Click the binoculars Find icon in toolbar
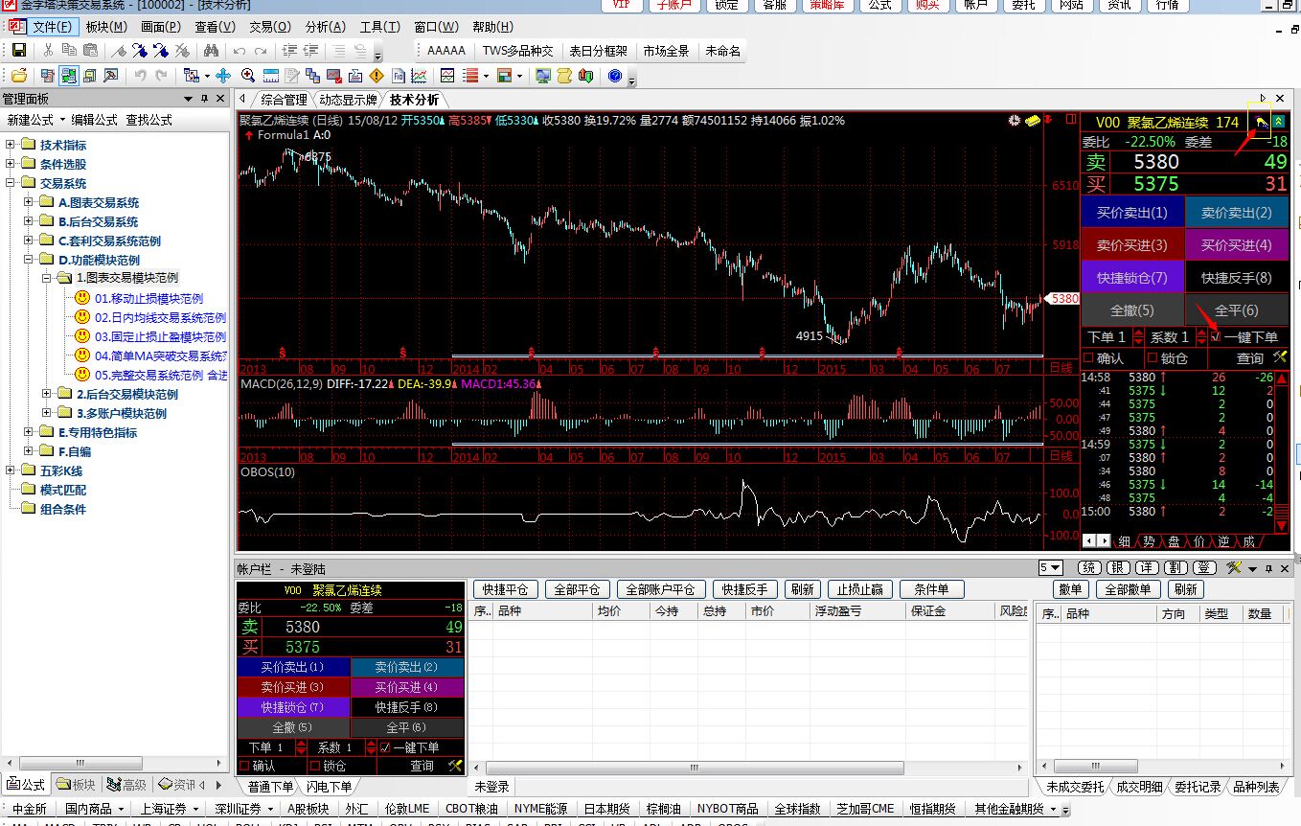The image size is (1301, 826). point(211,51)
